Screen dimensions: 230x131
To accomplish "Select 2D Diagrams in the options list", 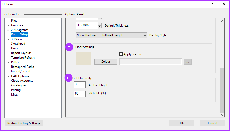I will 20,30.
